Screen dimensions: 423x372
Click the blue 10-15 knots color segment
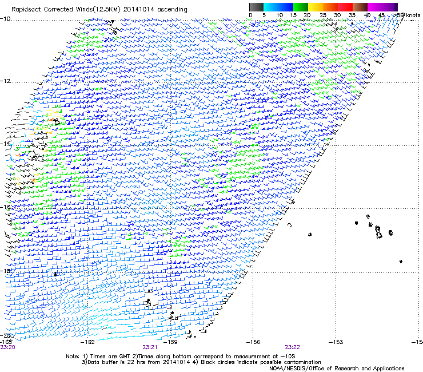tap(286, 7)
